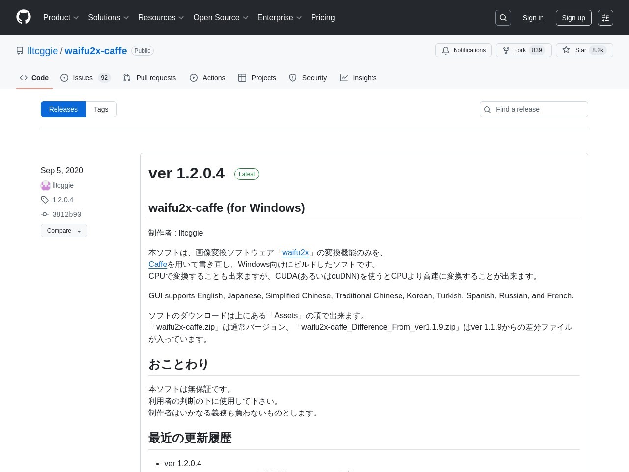Image resolution: width=629 pixels, height=472 pixels.
Task: Open lltcggie owner profile link
Action: (43, 51)
